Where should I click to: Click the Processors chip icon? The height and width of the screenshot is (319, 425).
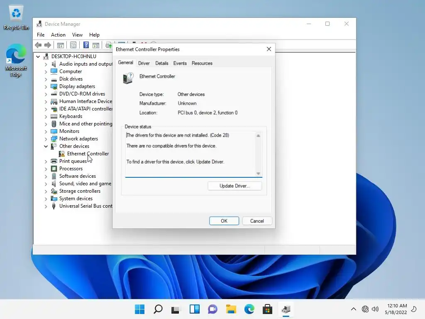click(x=54, y=169)
